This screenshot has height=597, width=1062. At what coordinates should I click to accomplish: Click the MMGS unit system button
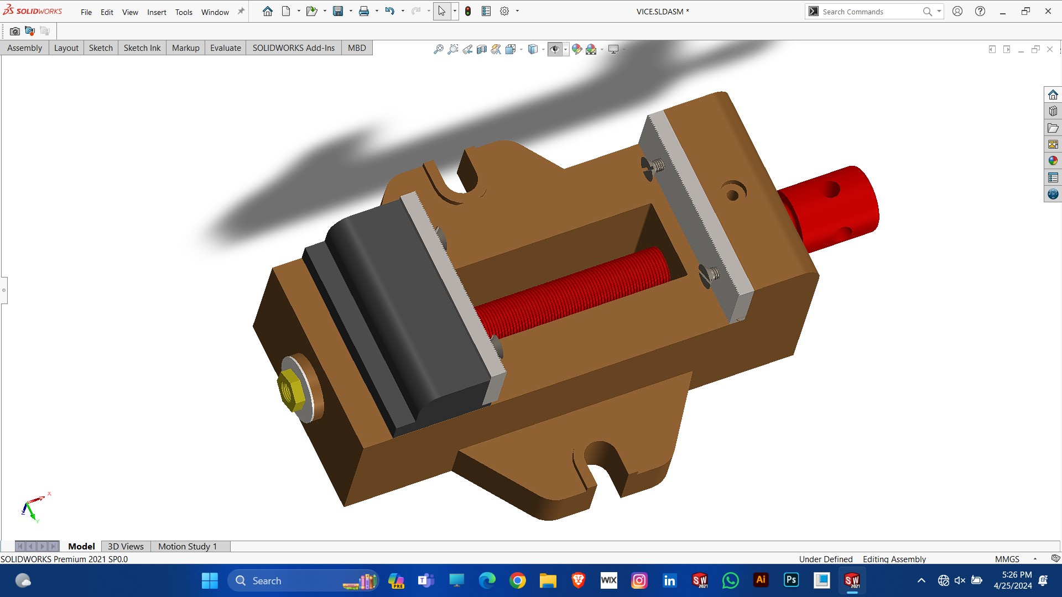(x=1007, y=559)
